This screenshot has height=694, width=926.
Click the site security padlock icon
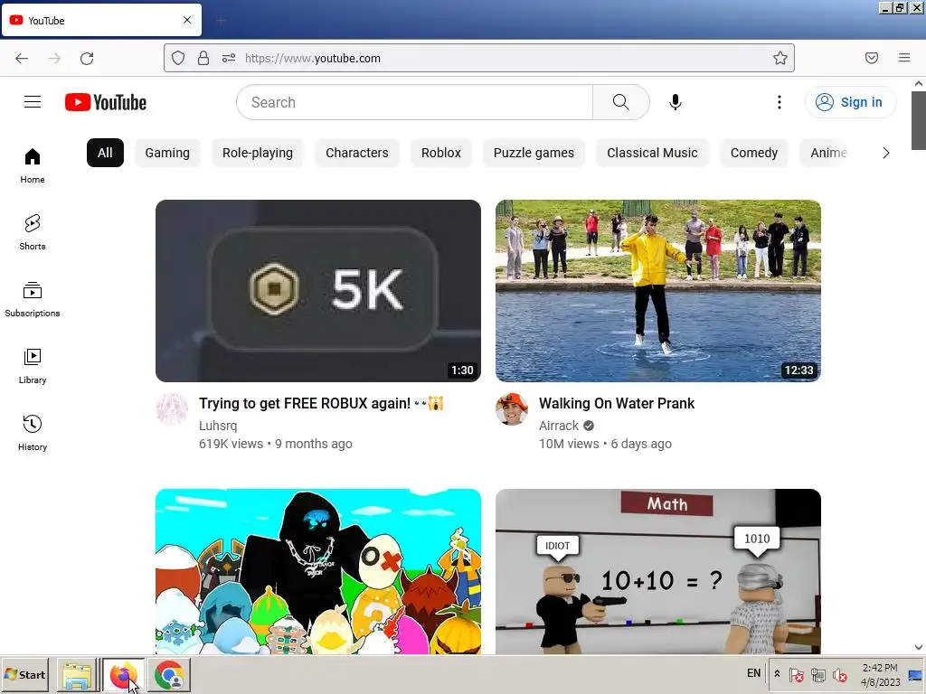[203, 58]
